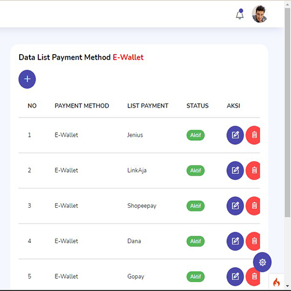Click the STATUS column header
291x291 pixels.
click(197, 106)
